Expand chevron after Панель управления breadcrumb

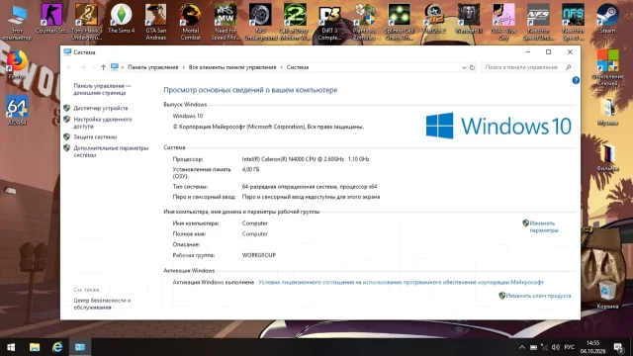183,67
